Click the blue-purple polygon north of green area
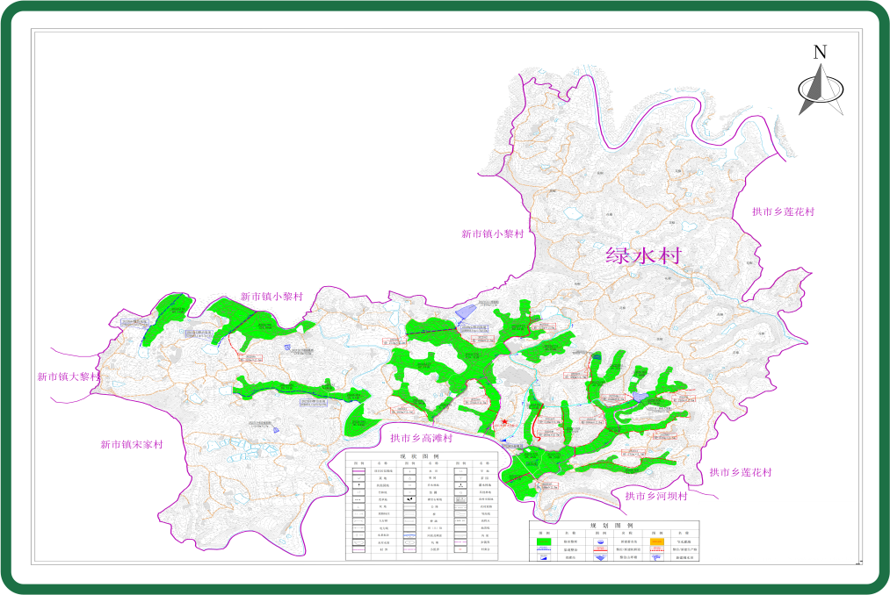Image resolution: width=890 pixels, height=595 pixels. 466,310
